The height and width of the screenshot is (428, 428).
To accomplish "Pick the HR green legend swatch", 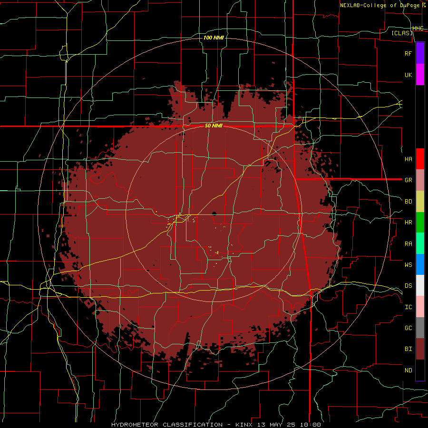I will coord(420,223).
